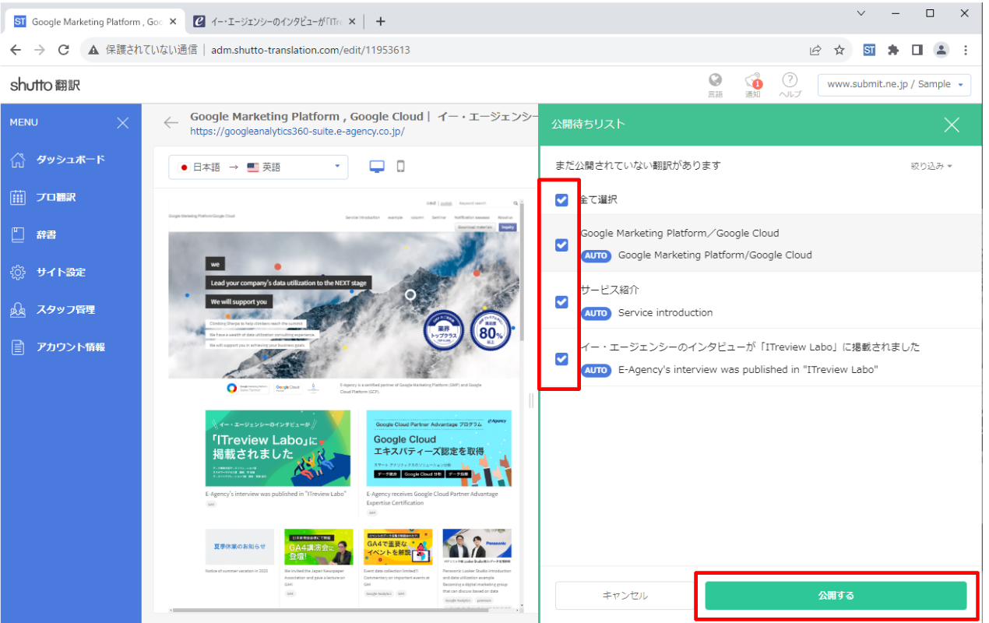Switch to mobile phone preview

coord(401,167)
